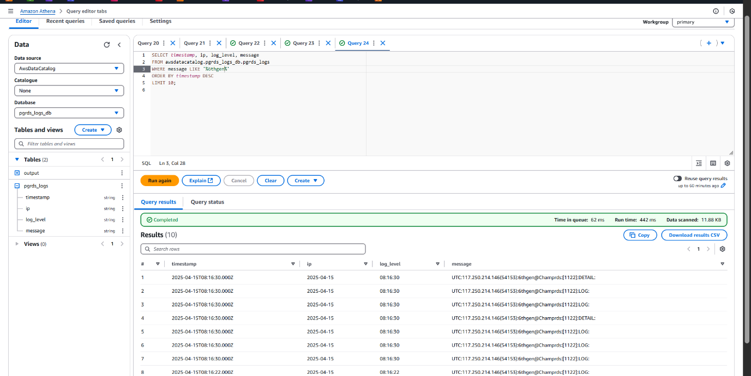
Task: Open actions menu for the timestamp column
Action: point(122,198)
